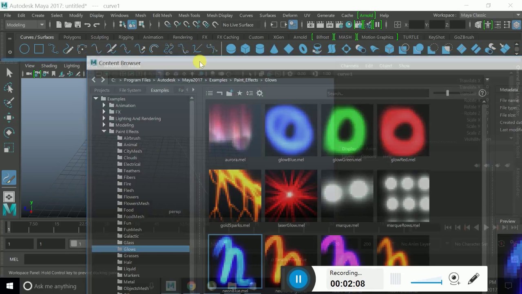Image resolution: width=522 pixels, height=294 pixels.
Task: Select the Galactic folder in tree
Action: 131,236
